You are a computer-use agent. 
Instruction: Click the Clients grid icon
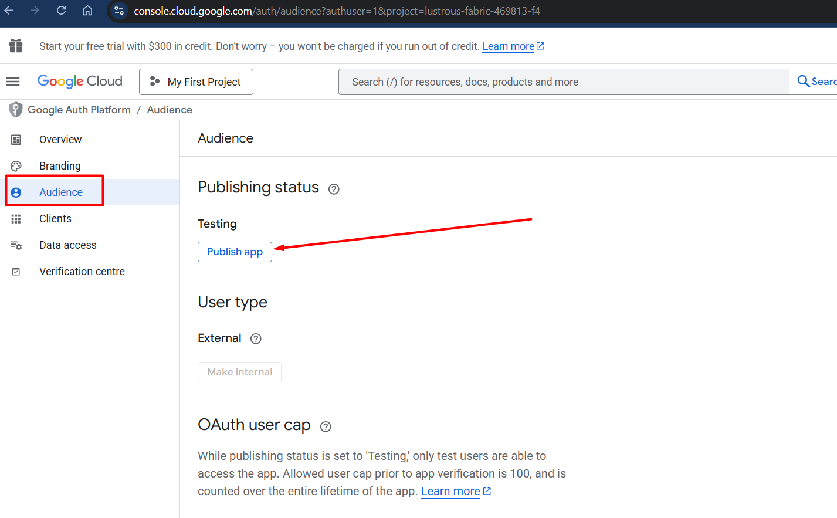click(x=16, y=219)
